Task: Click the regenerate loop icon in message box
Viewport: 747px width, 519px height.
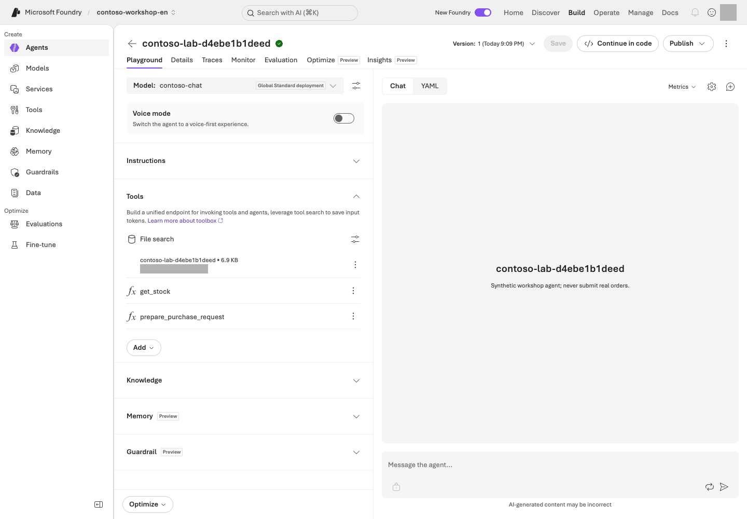Action: coord(710,487)
